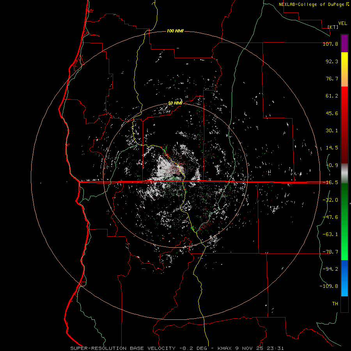351x351 pixels.
Task: Click the 14.5 velocity scale value
Action: tap(332, 148)
